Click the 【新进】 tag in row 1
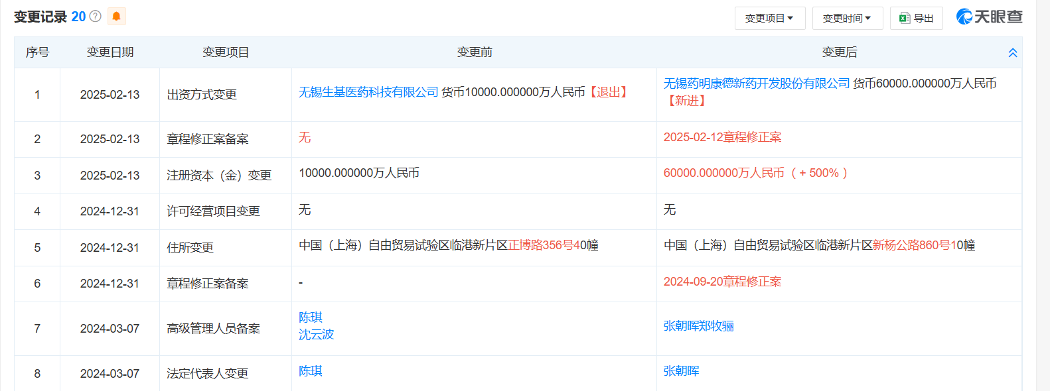This screenshot has width=1050, height=391. pos(686,101)
